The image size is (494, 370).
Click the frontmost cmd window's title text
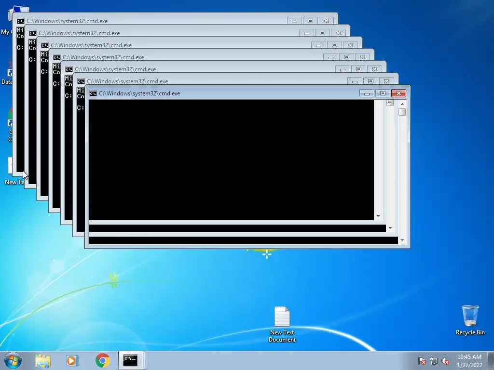pyautogui.click(x=139, y=93)
